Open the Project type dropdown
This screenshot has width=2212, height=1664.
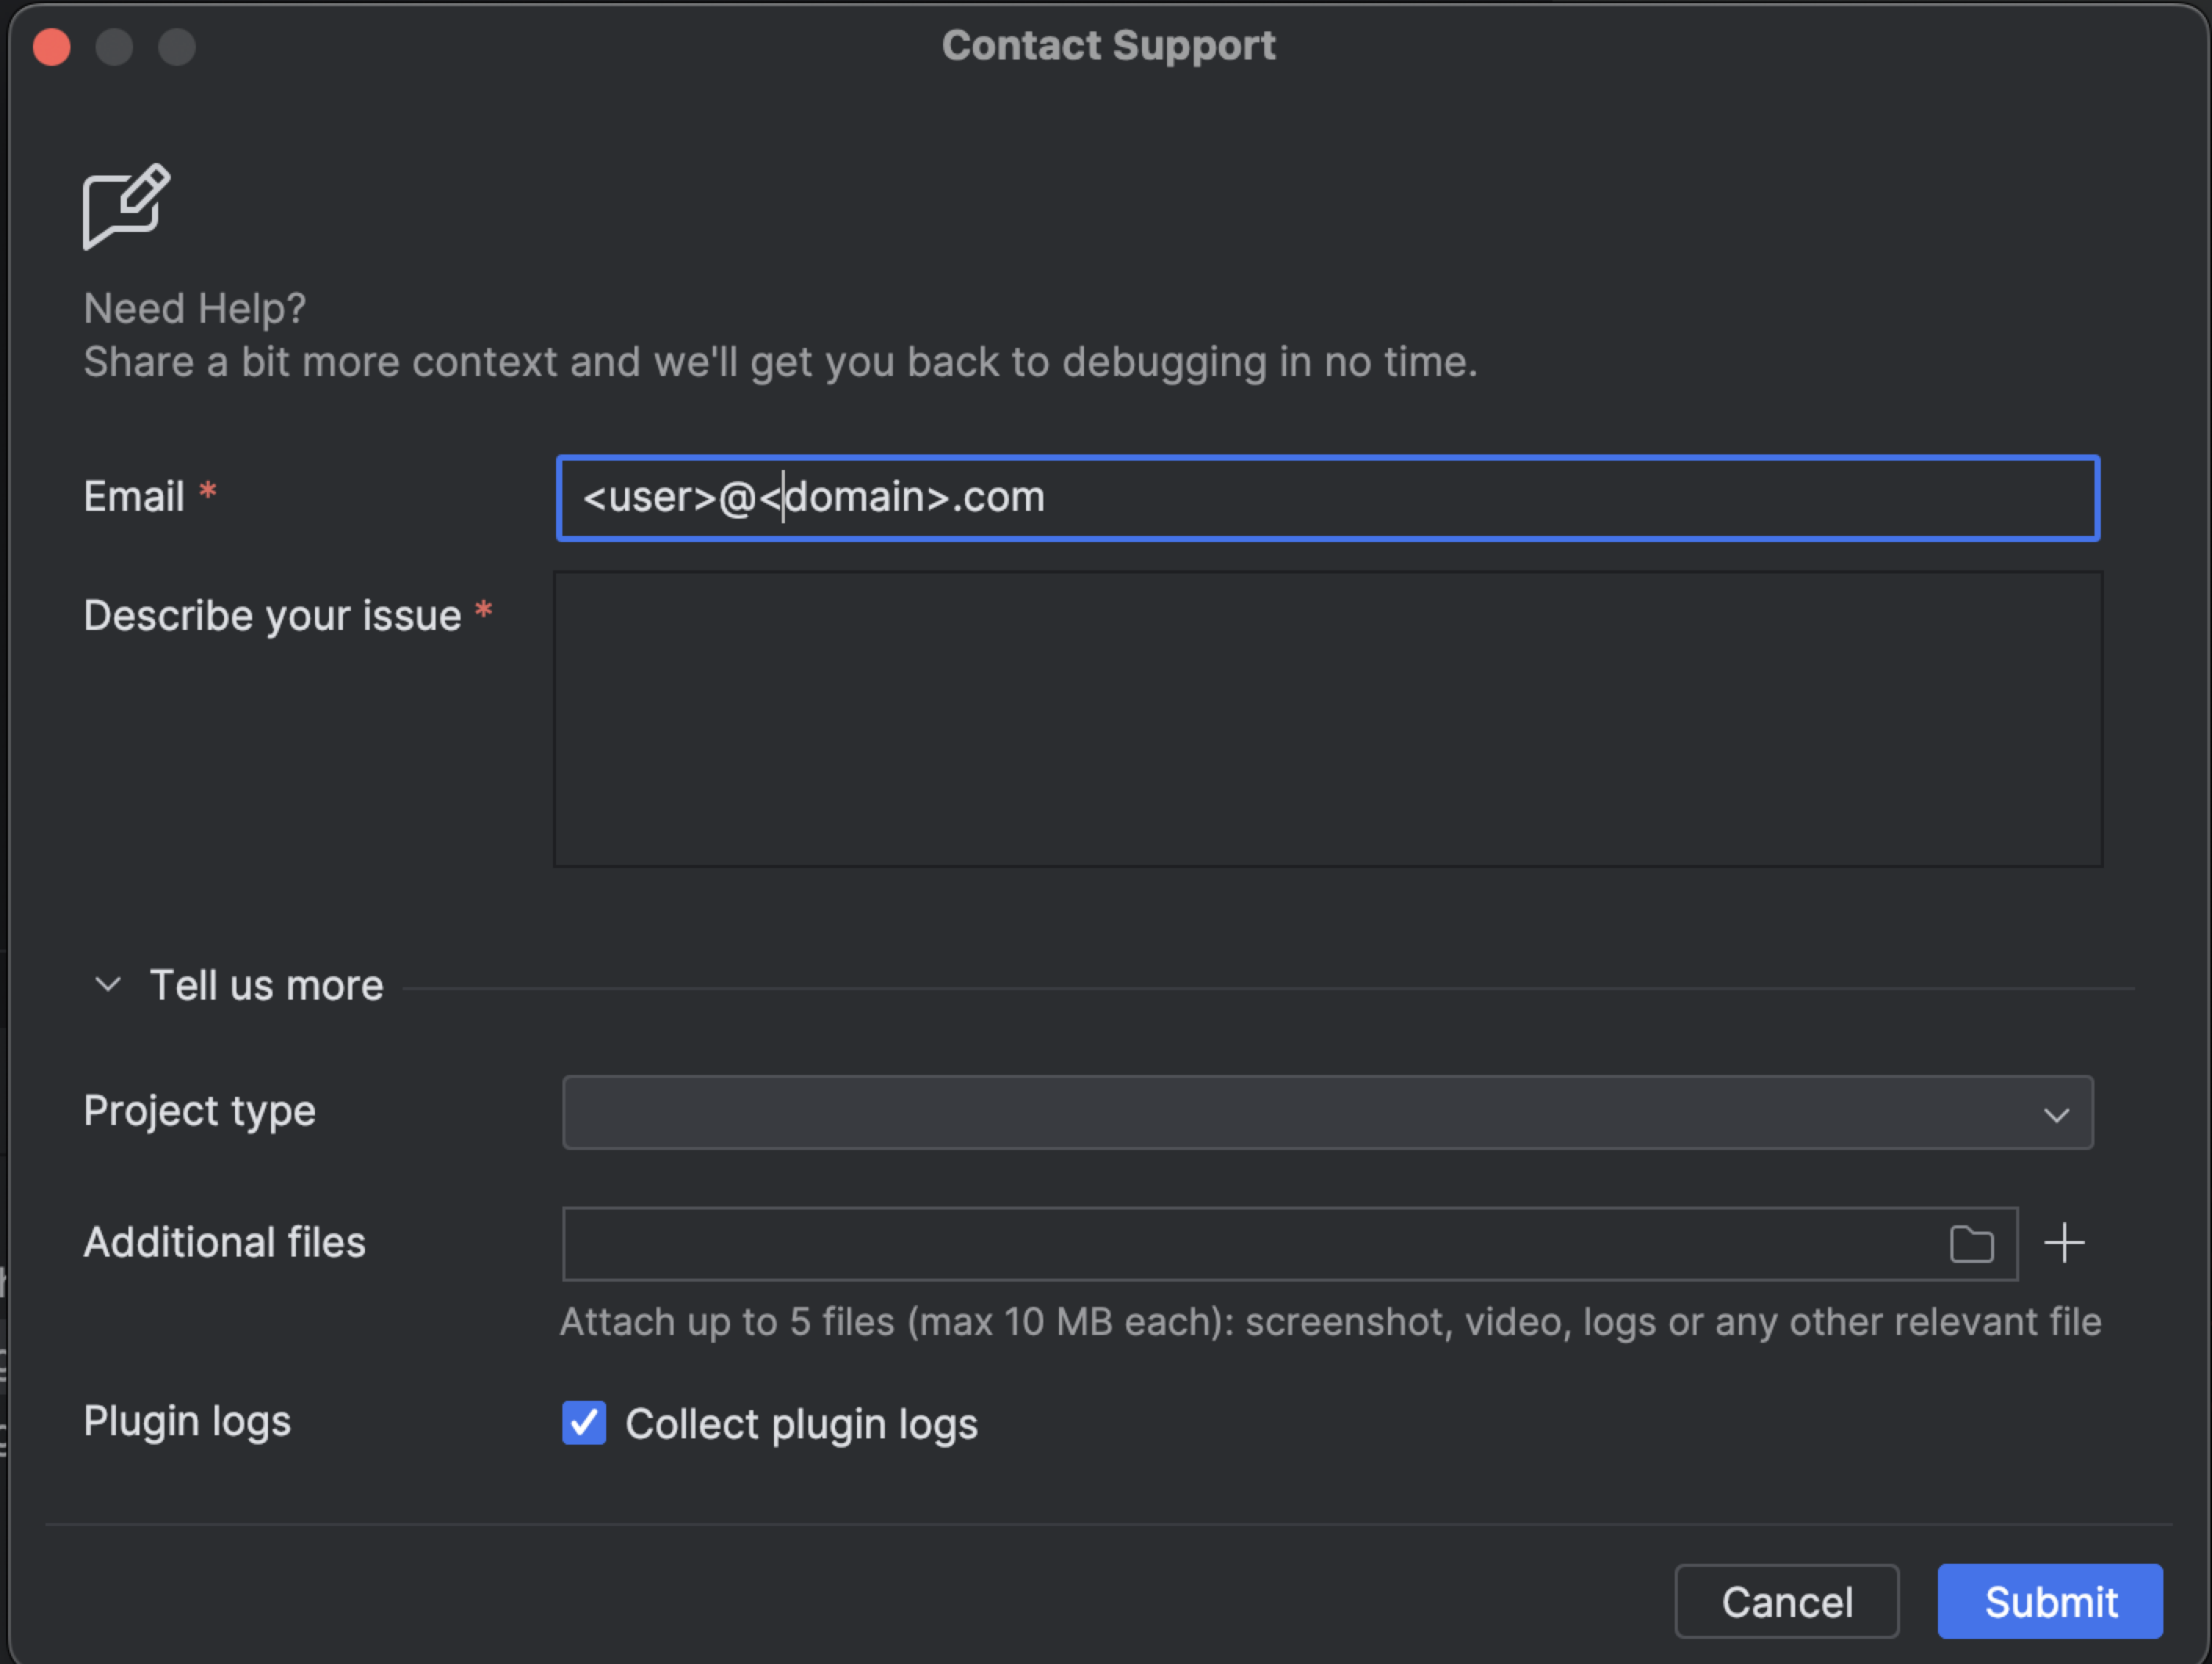[x=1300, y=1113]
